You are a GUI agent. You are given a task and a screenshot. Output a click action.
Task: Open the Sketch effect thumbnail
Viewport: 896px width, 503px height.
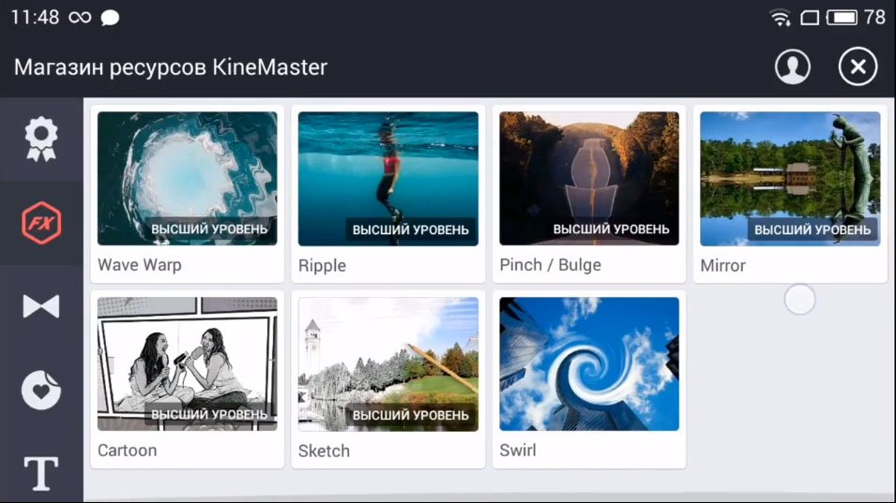tap(388, 363)
